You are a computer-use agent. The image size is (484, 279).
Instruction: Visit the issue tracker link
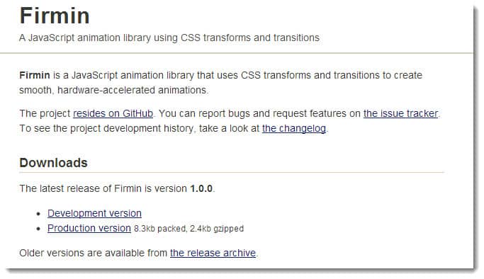(400, 114)
